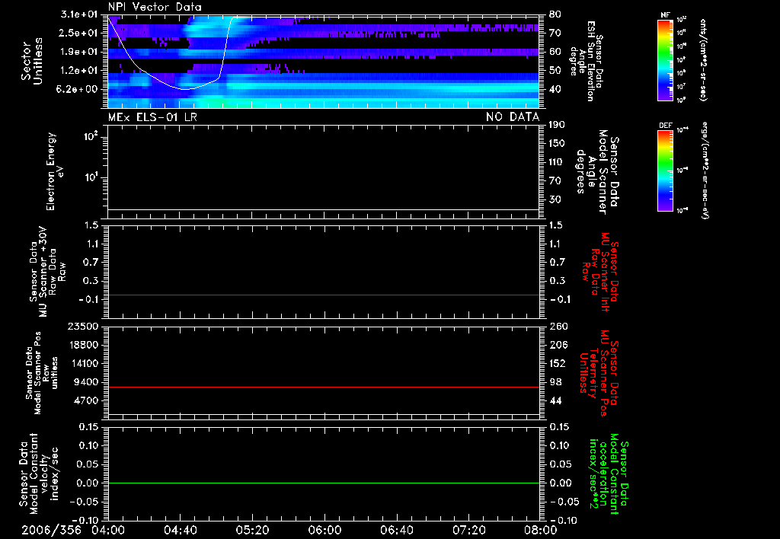Select the 04:40 time axis label
The image size is (780, 539).
180,530
